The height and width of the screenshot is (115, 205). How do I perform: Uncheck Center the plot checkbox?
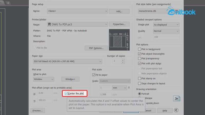point(66,93)
